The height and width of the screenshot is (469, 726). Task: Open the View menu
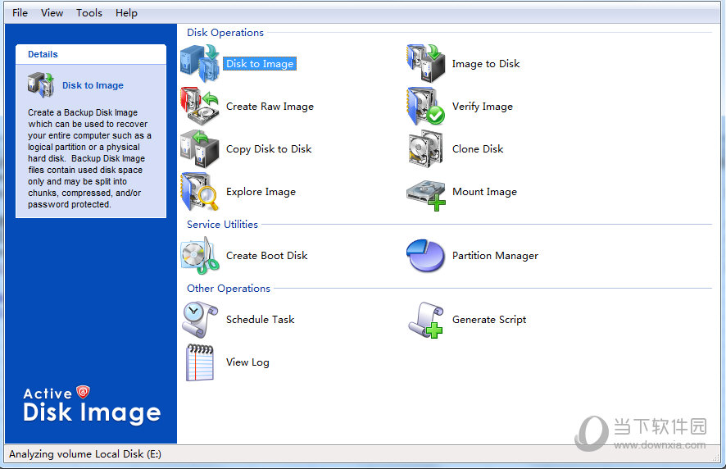pyautogui.click(x=52, y=13)
